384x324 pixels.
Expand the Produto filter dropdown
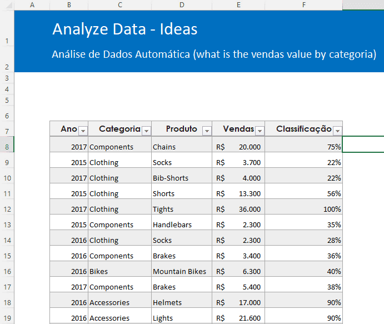207,131
